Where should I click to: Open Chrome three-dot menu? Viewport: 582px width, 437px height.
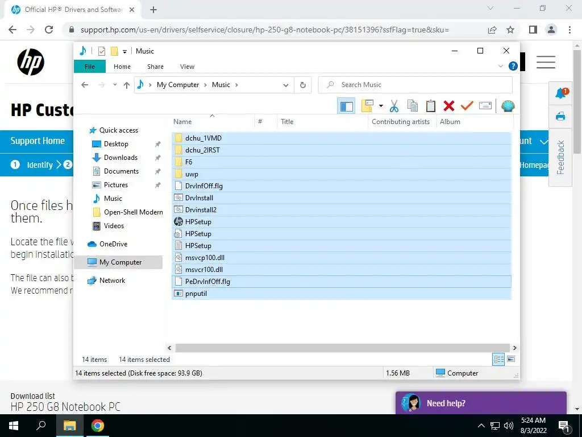(x=569, y=30)
